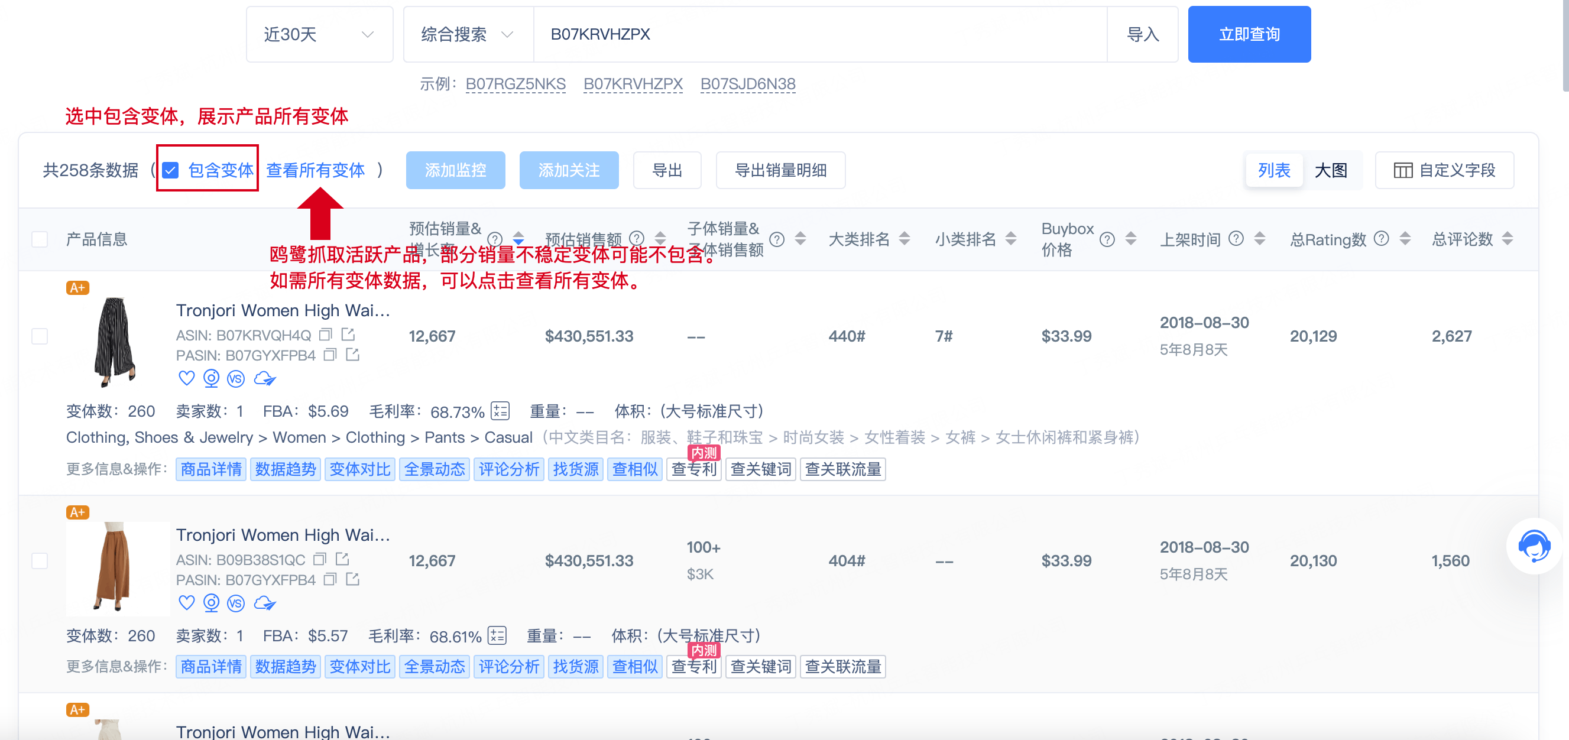Select checkbox for ASIN B07KRVQH4Q row
The width and height of the screenshot is (1569, 740).
coord(40,336)
